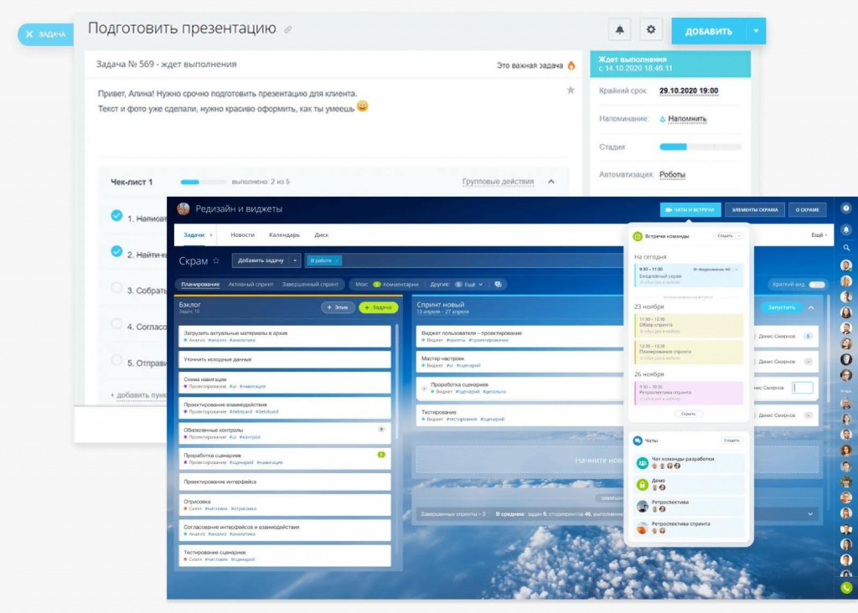Toggle the Краткий вид switch
This screenshot has height=613, width=858.
pyautogui.click(x=817, y=285)
